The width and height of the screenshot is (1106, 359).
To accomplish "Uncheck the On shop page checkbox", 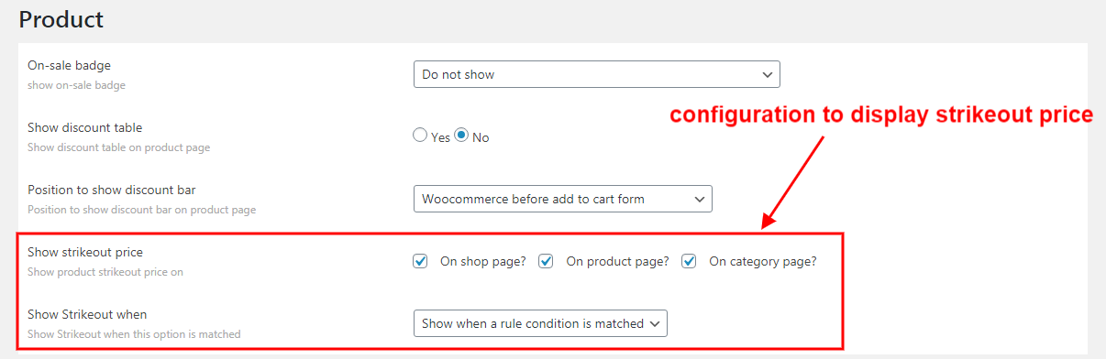I will tap(420, 261).
